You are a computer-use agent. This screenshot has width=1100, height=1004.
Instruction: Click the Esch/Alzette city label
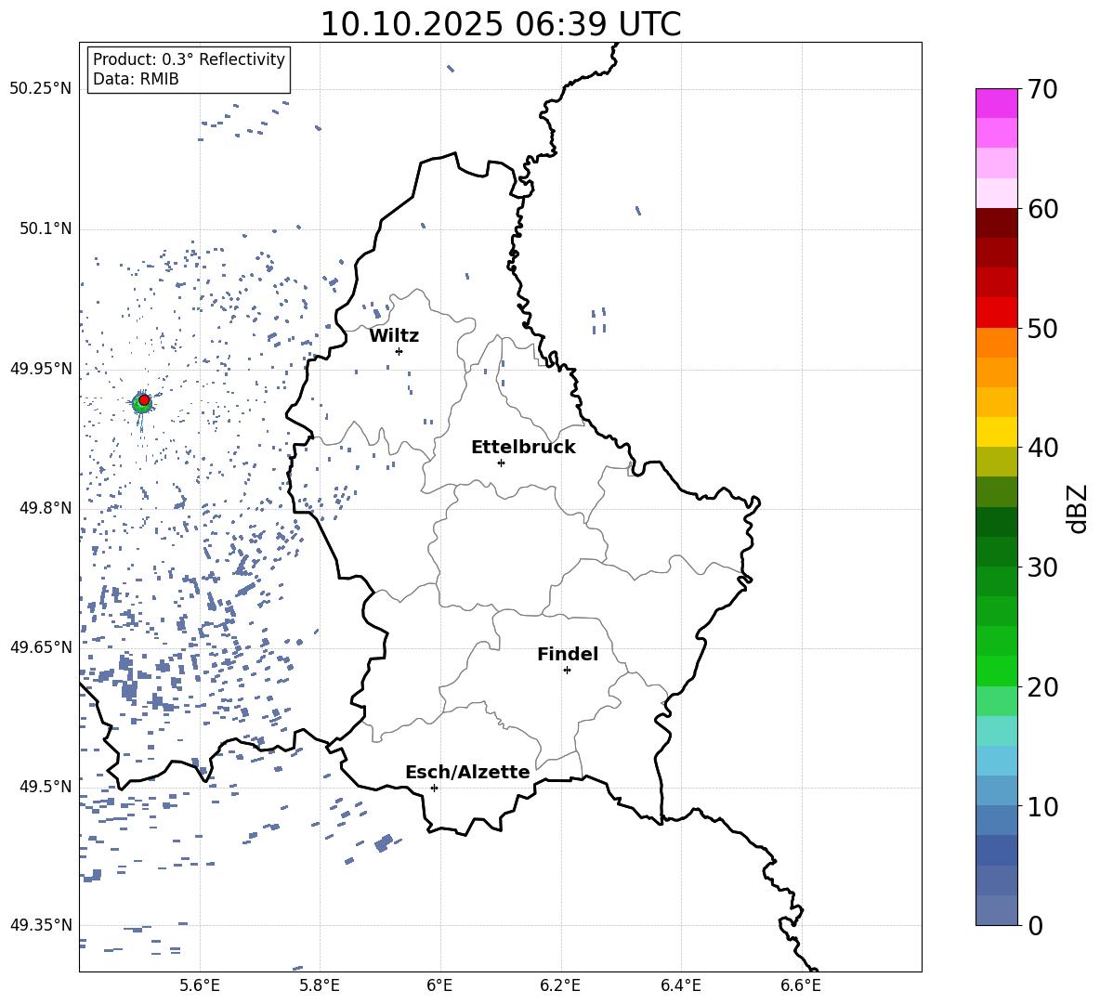467,772
